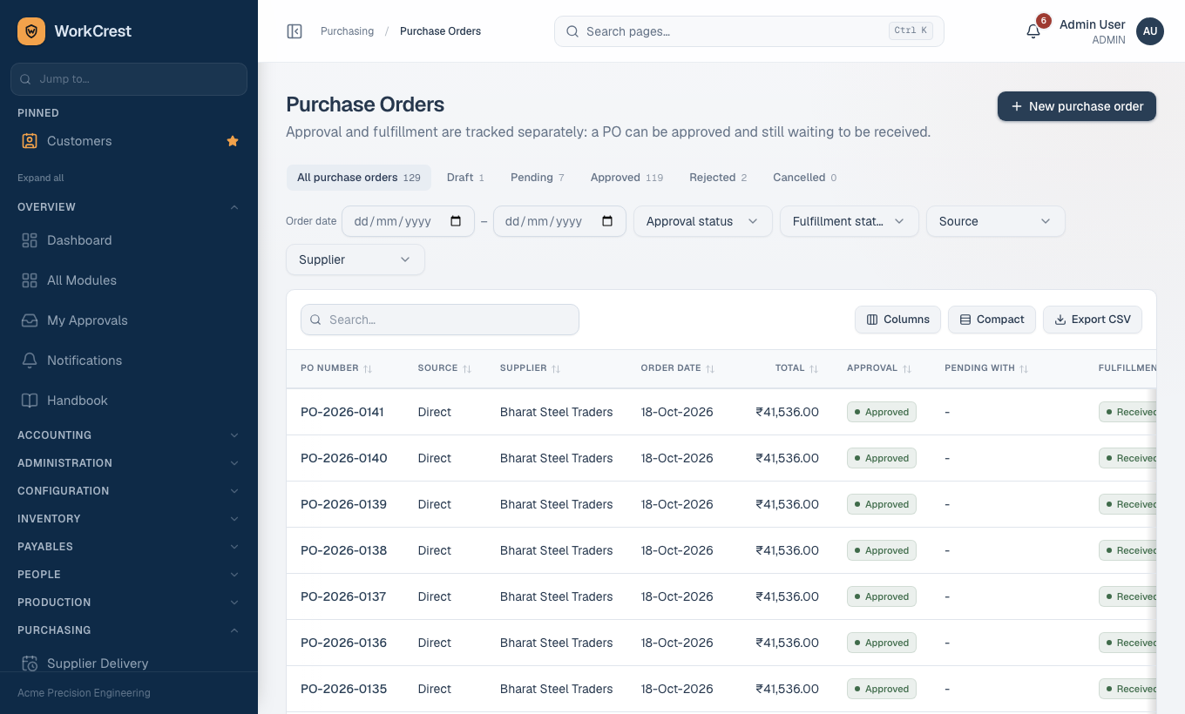Expand the Accounting sidebar section
The height and width of the screenshot is (714, 1185).
click(x=129, y=435)
